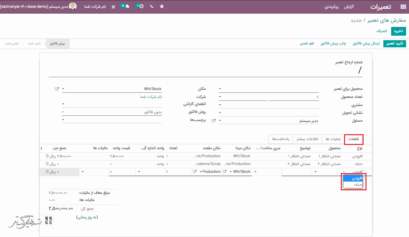
Task: Click the به روز رسانی update link
Action: [x=87, y=217]
